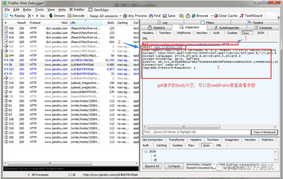
Task: Open the Help menu
Action: [62, 10]
